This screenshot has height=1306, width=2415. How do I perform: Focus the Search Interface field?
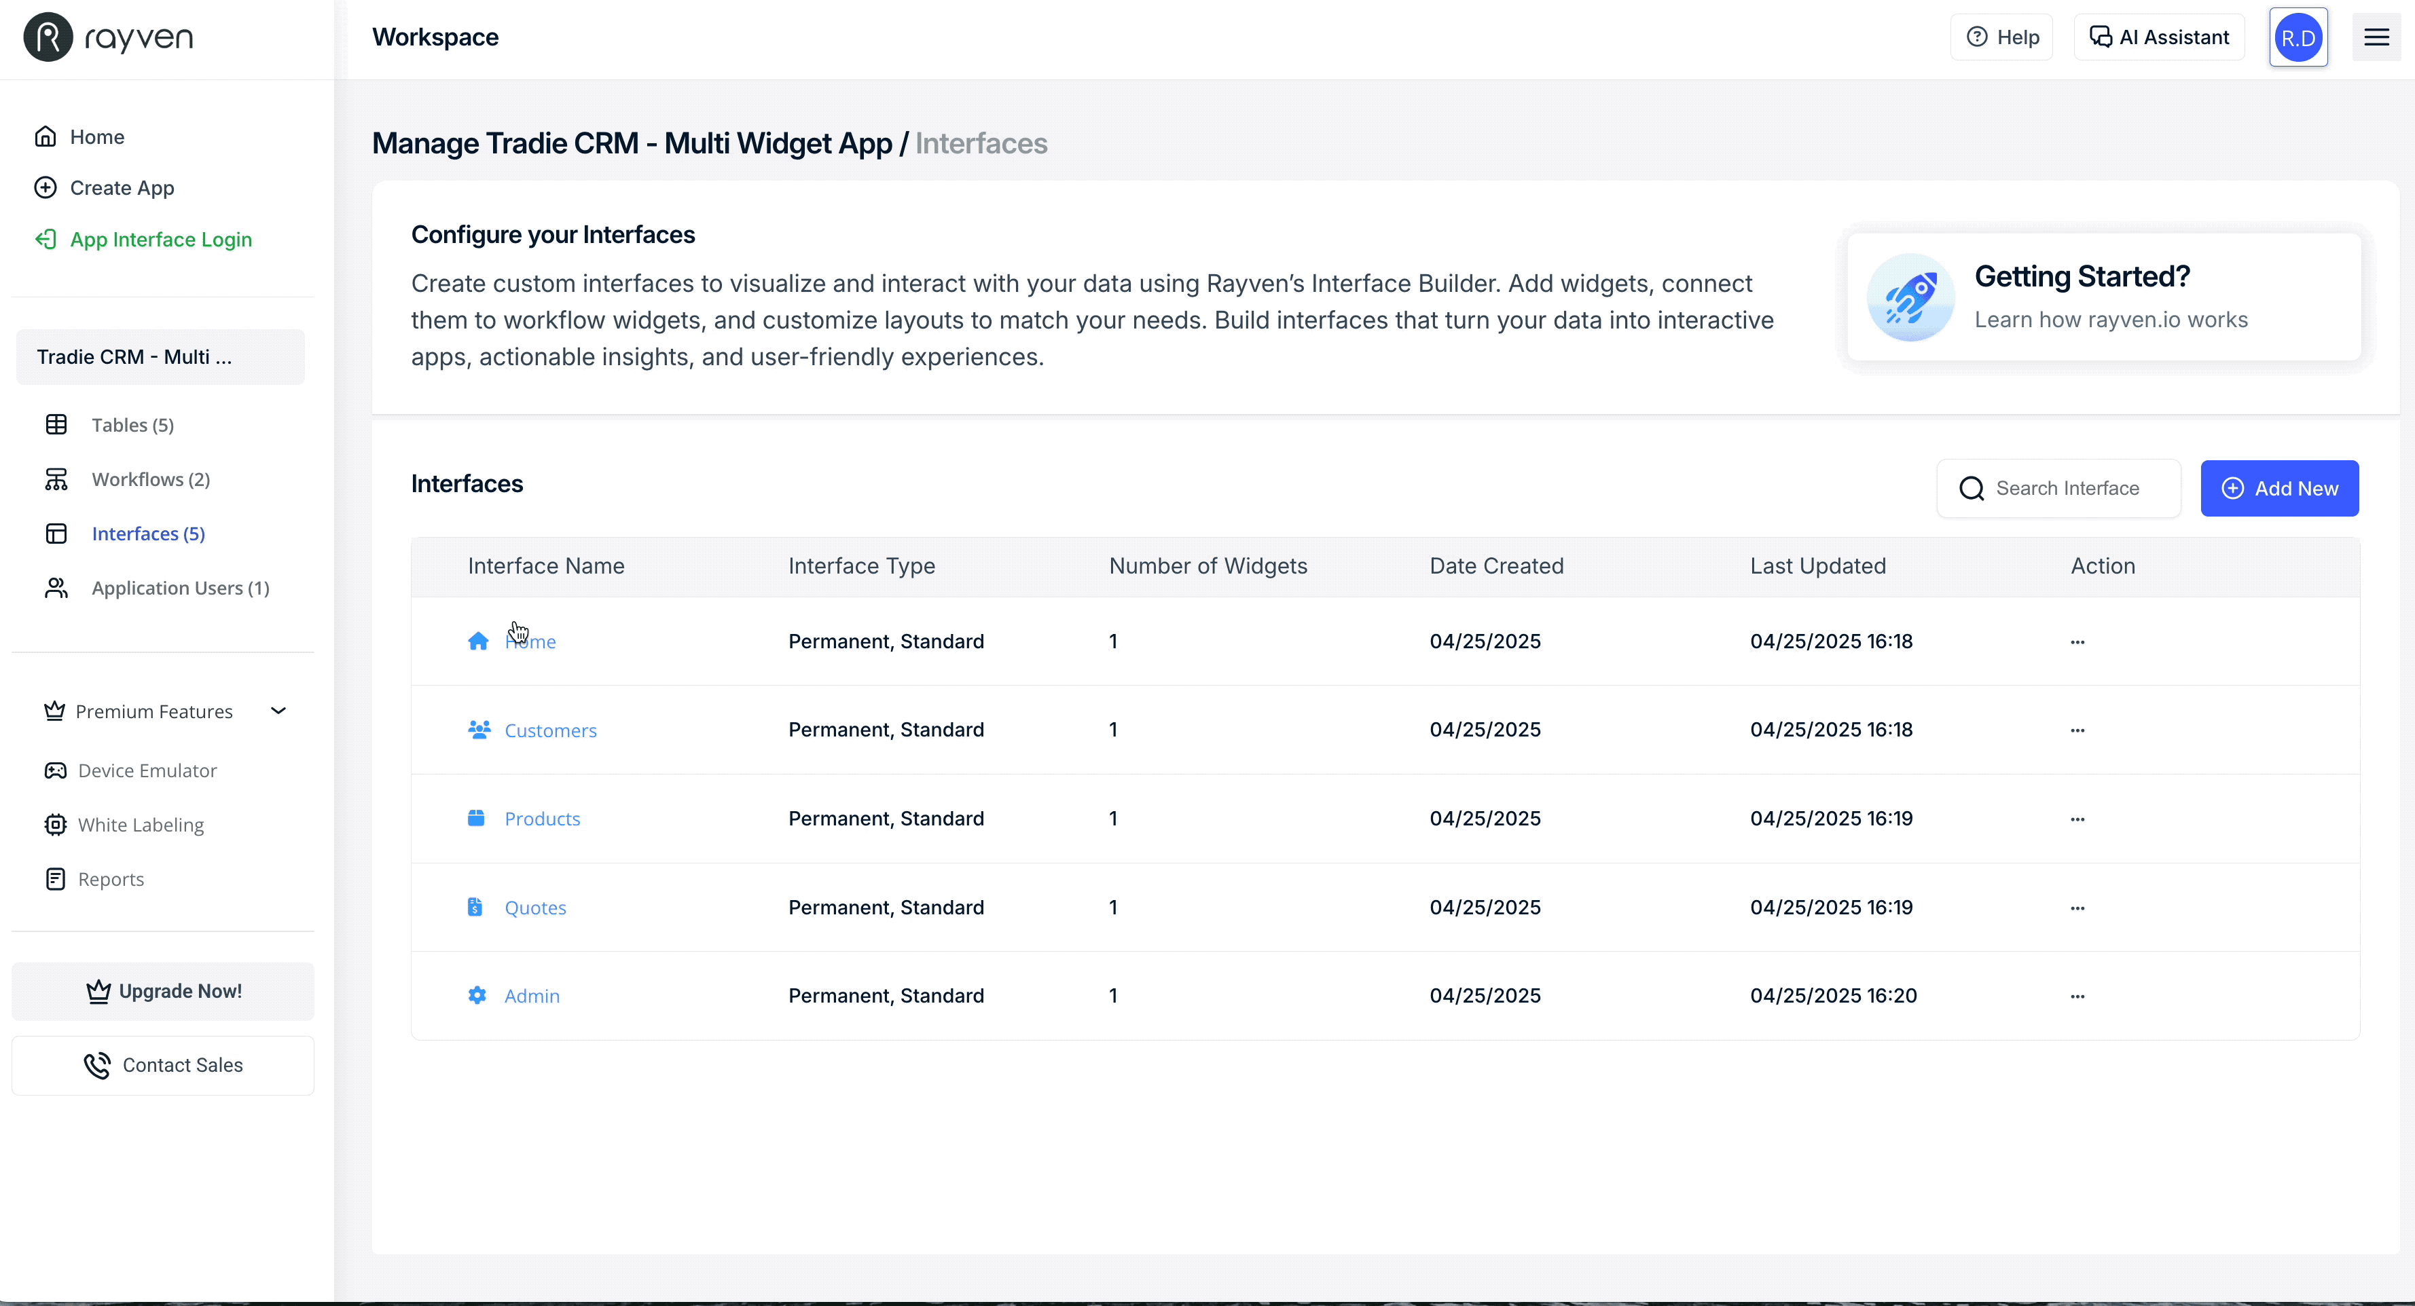tap(2058, 488)
